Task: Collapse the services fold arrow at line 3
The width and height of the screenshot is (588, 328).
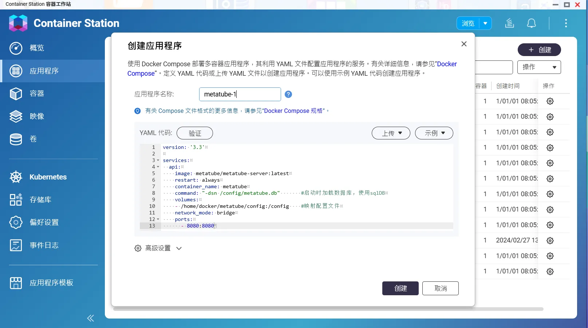Action: point(158,161)
